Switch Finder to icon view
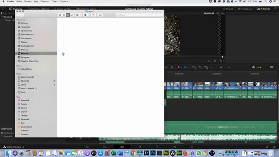This screenshot has height=157, width=279. pyautogui.click(x=60, y=15)
